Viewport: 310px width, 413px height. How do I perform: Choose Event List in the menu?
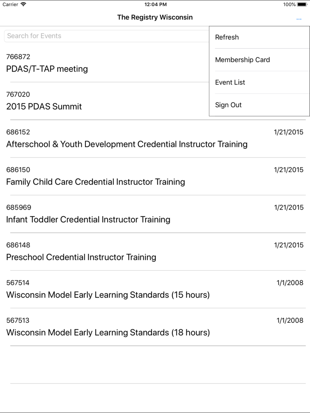pos(230,82)
